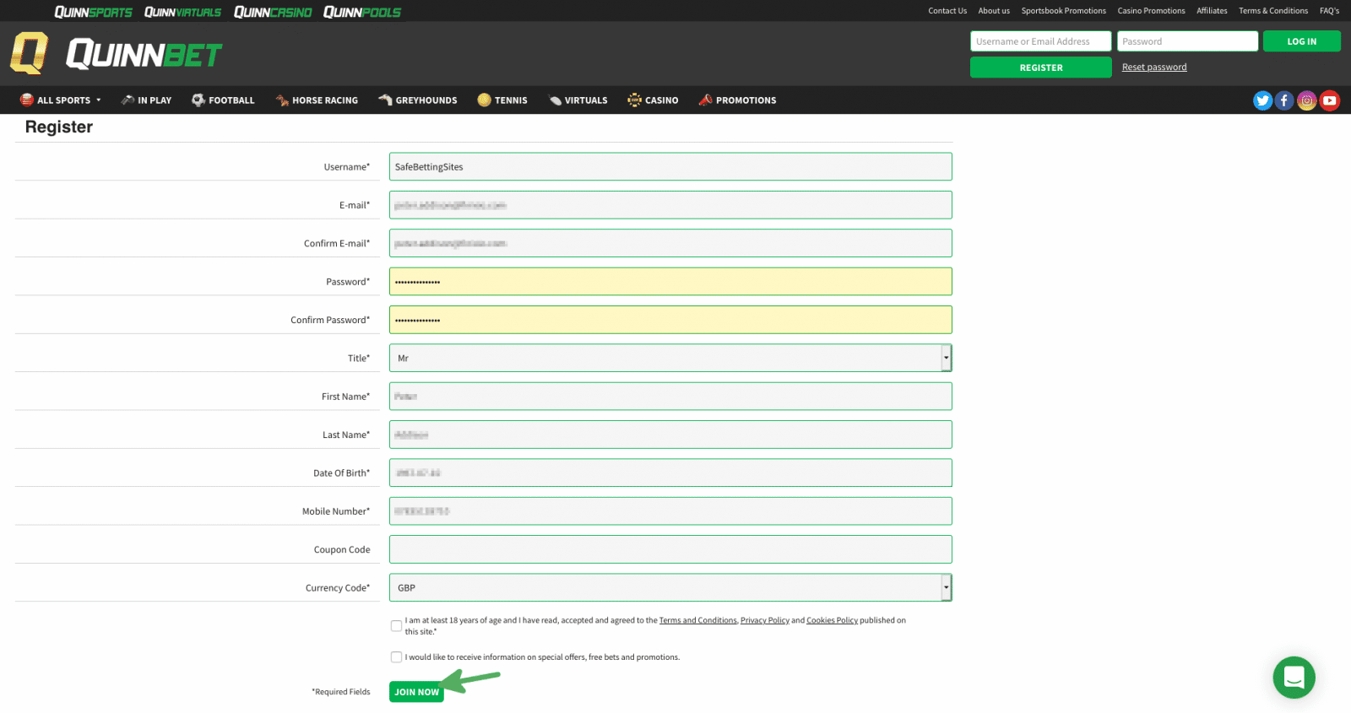Open the Casino section

click(x=653, y=100)
